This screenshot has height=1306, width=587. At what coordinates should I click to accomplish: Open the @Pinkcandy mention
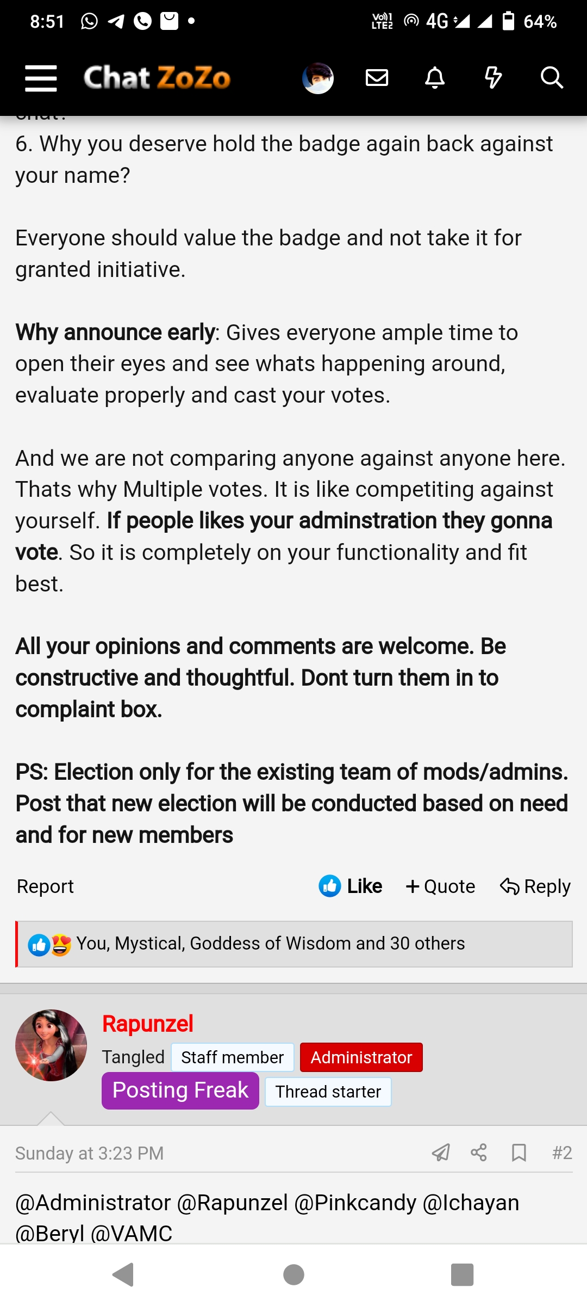point(355,1203)
